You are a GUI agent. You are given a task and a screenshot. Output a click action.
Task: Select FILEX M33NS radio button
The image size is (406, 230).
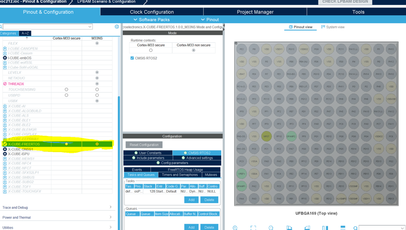coord(97,43)
